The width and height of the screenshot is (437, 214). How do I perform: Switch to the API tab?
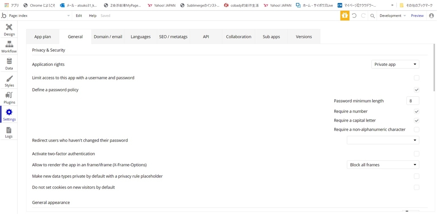click(206, 37)
